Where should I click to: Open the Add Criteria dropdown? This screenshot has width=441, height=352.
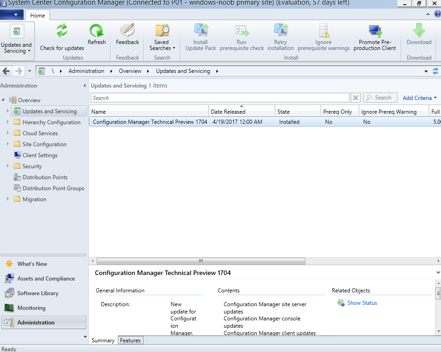coord(419,98)
